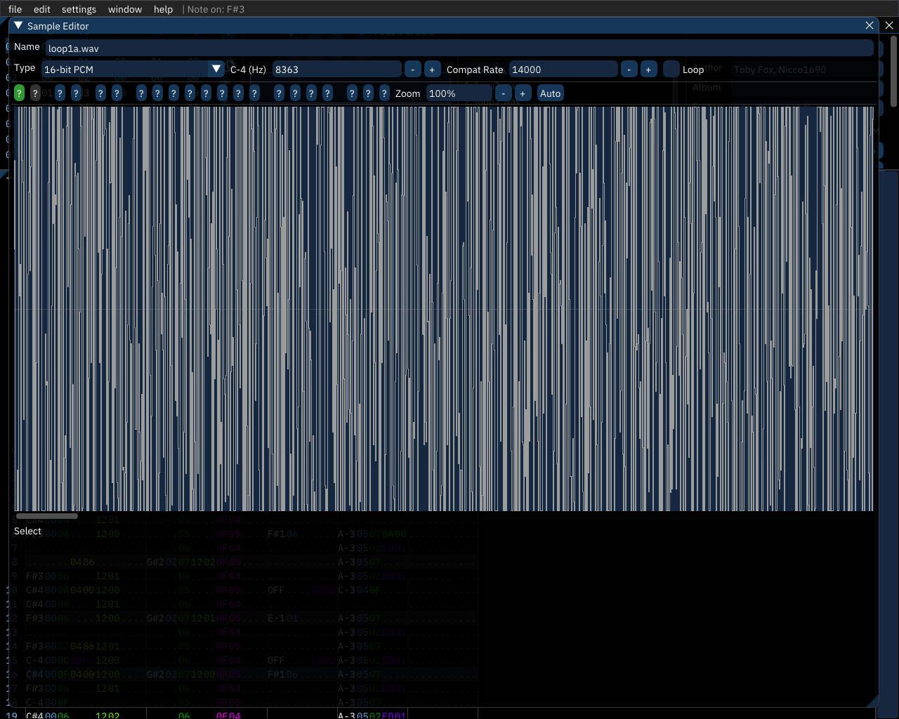Click the Trim sample icon
The width and height of the screenshot is (899, 719).
coord(254,93)
